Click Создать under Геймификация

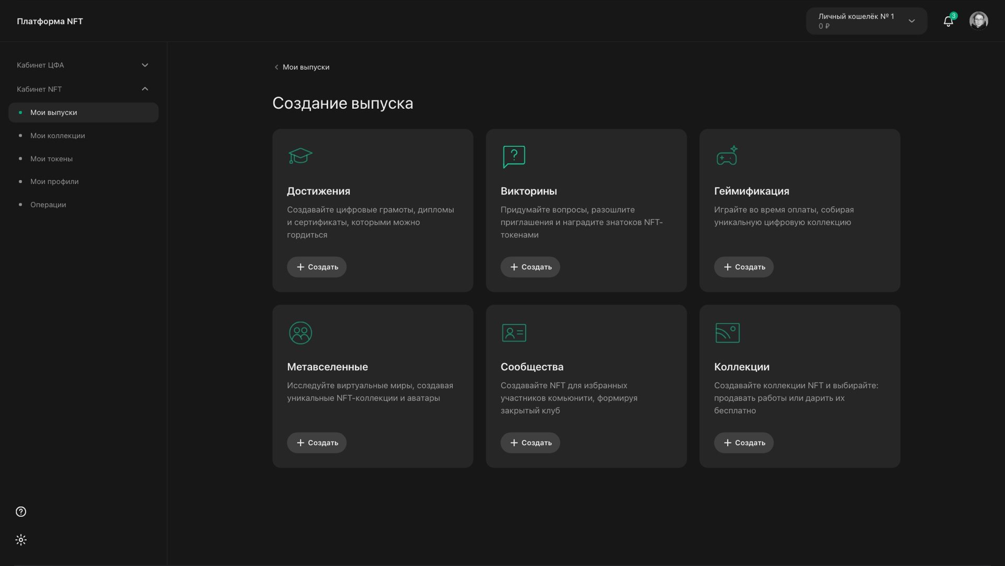coord(744,267)
